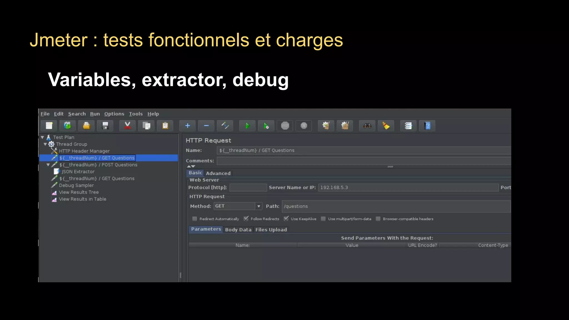Image resolution: width=569 pixels, height=320 pixels.
Task: Open the Tools menu
Action: click(x=136, y=114)
